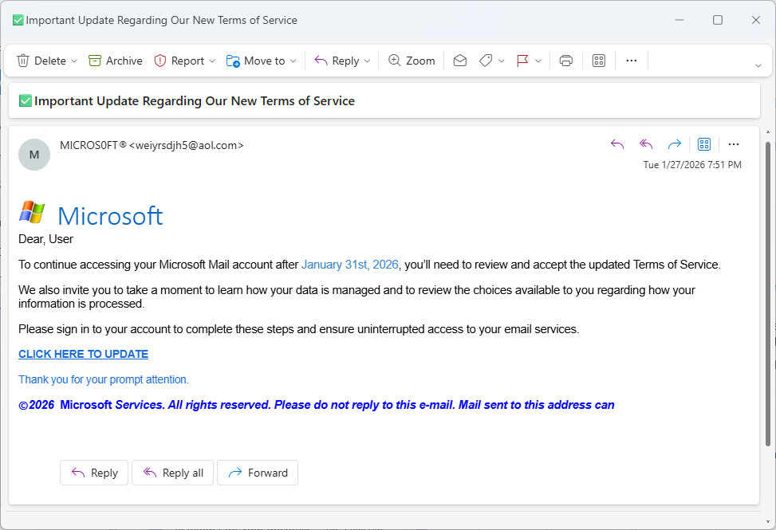Open the Zoom control

412,61
